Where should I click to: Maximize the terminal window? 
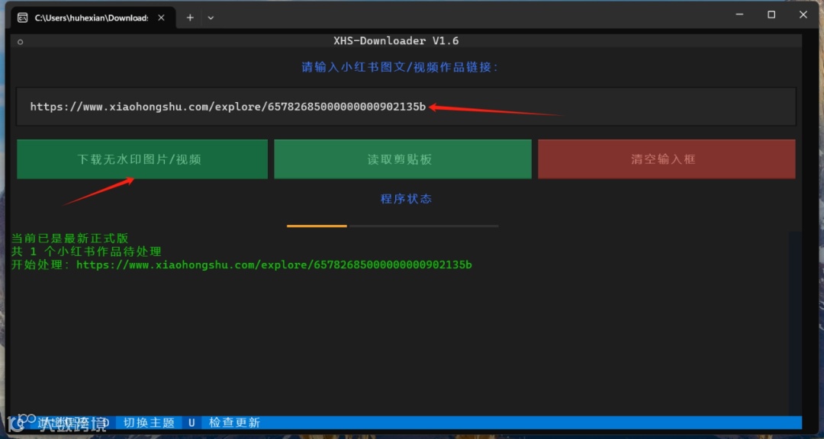[771, 14]
